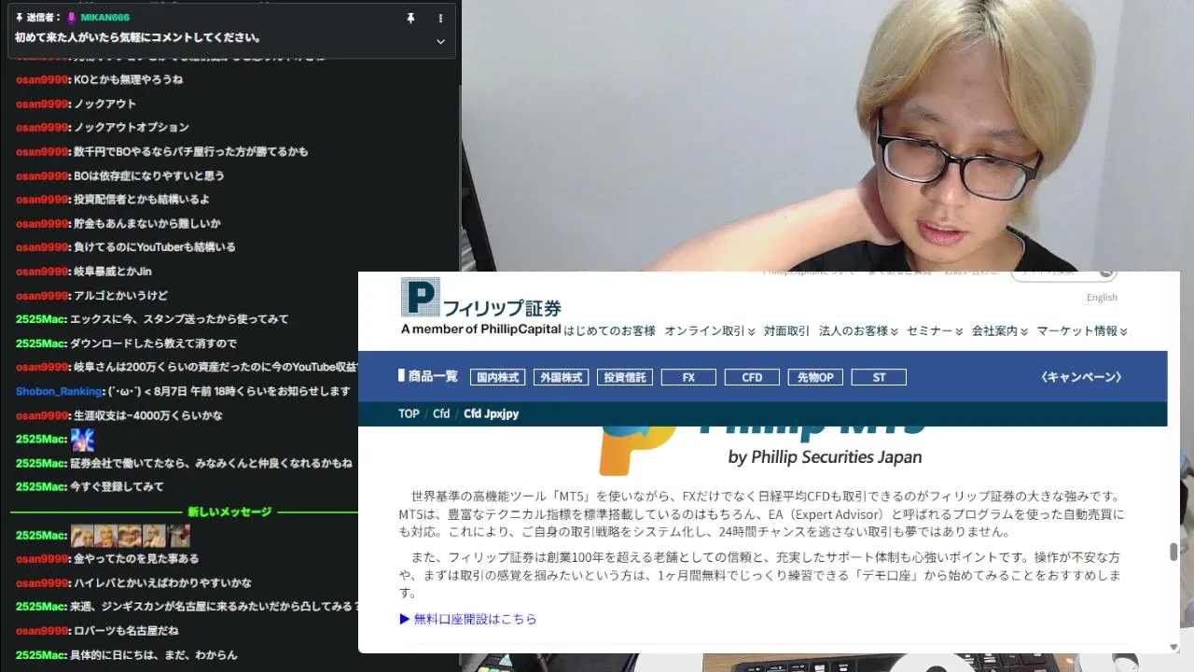Screen dimensions: 1194x672
Task: Expand the マーケット情報 dropdown menu
Action: point(1082,330)
